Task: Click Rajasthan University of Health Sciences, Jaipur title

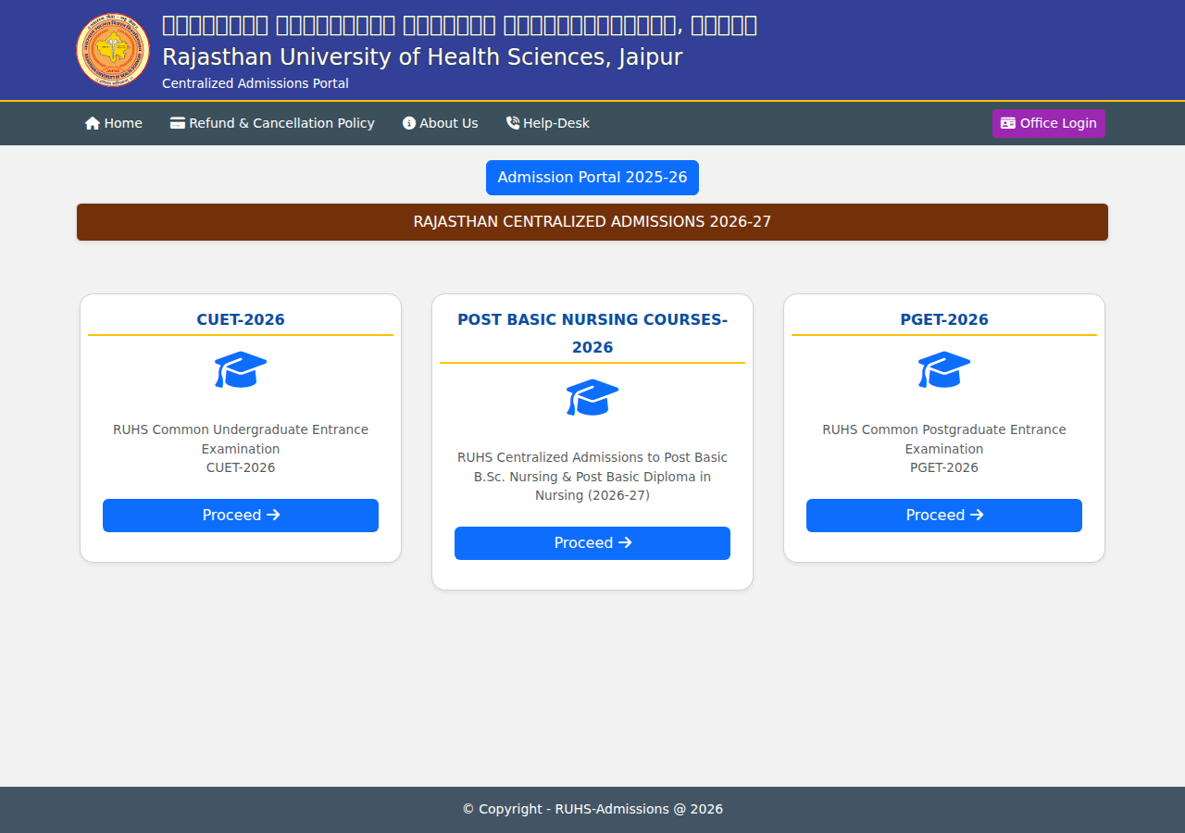Action: pos(422,57)
